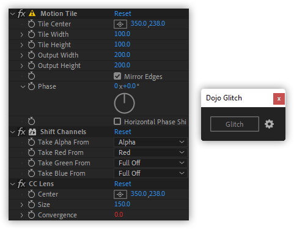
Task: Toggle Take Blue From stopwatch
Action: coord(31,173)
